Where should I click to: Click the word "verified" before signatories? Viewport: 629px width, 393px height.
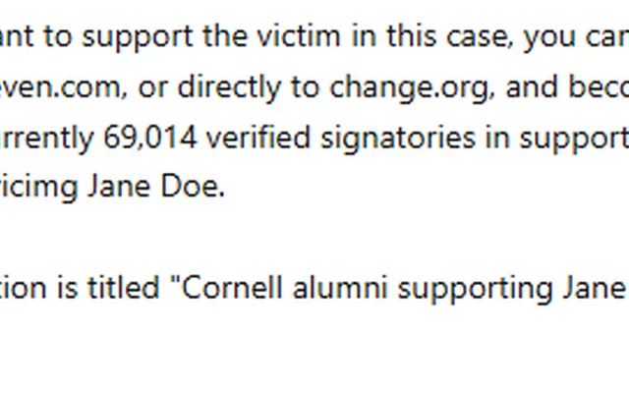(x=258, y=138)
